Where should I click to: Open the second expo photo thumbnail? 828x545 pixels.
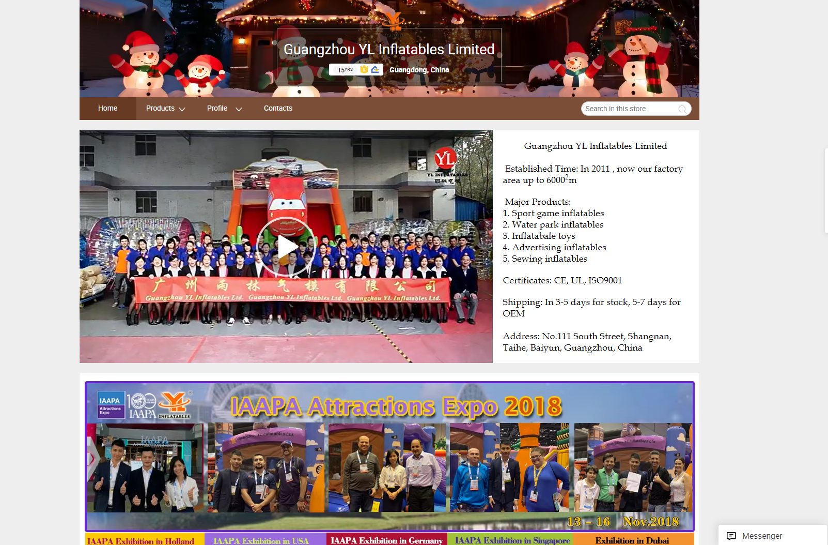[266, 468]
